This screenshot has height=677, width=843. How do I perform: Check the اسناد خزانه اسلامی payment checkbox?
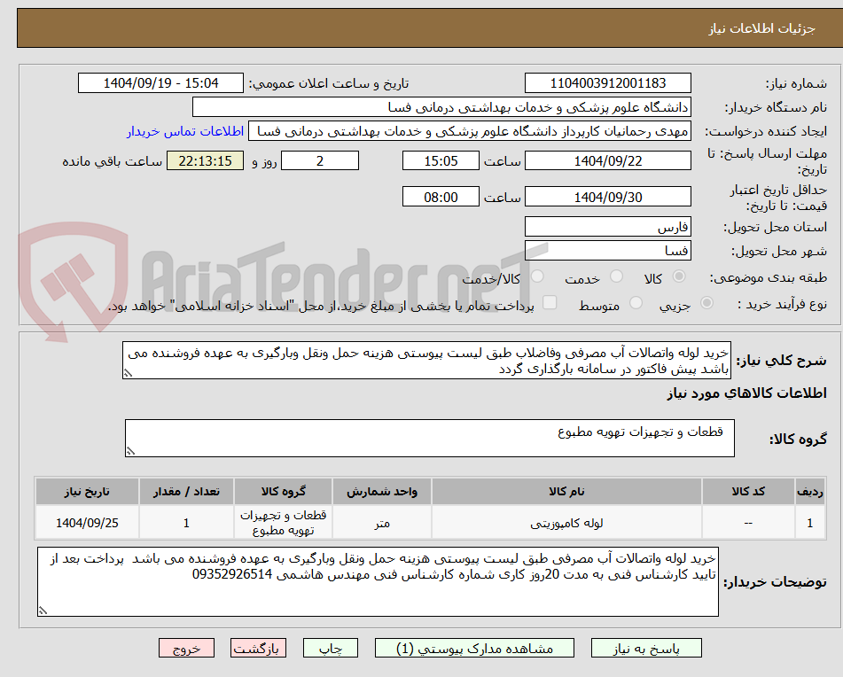tap(550, 302)
